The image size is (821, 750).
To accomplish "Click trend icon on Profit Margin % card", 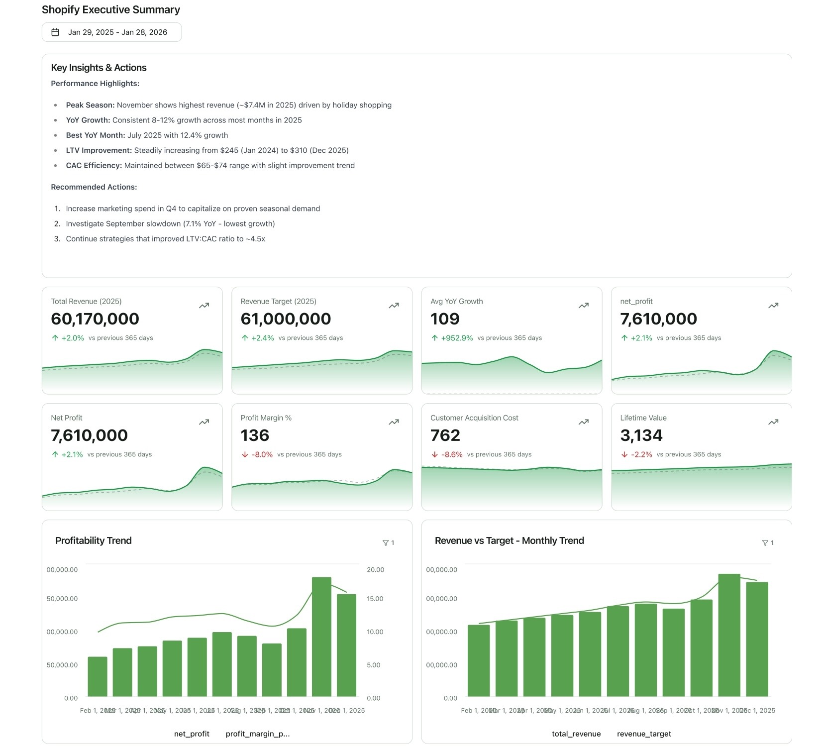I will click(394, 422).
